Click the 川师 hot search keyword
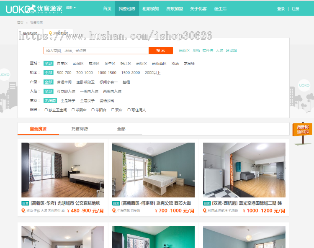314x248 pixels. coord(196,51)
